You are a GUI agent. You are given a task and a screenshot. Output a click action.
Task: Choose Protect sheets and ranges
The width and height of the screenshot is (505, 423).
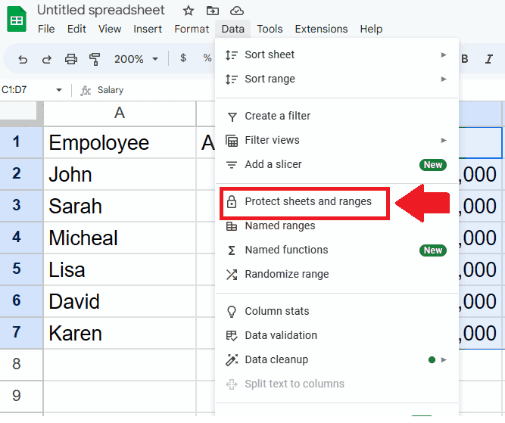[337, 202]
